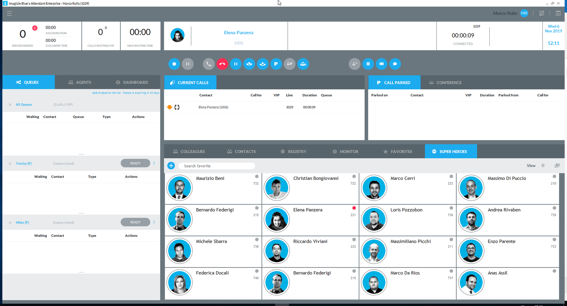Switch favorites to list view
The width and height of the screenshot is (567, 306).
[543, 166]
